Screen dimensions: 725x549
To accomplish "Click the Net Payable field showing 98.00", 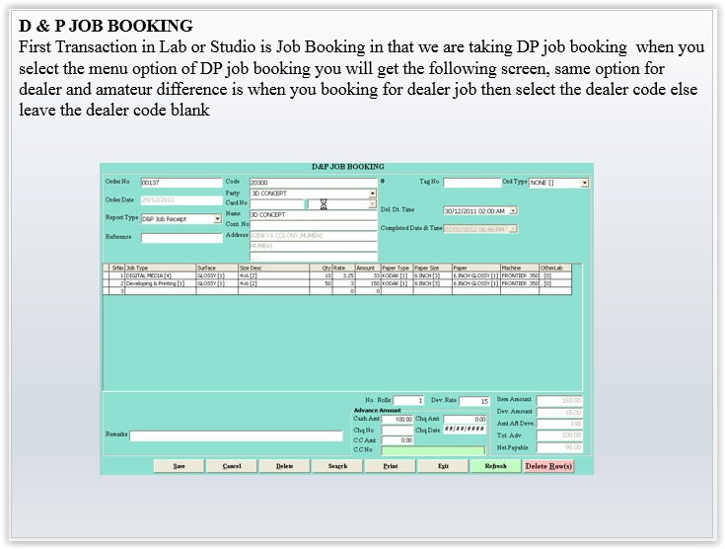I will pyautogui.click(x=559, y=447).
